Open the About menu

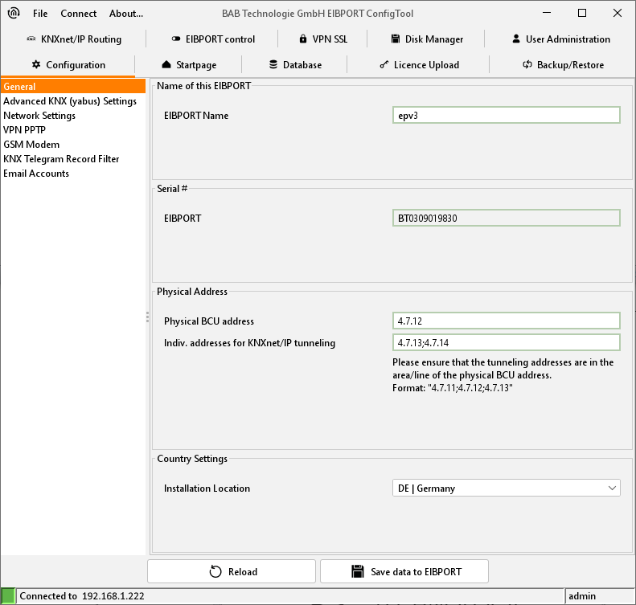click(126, 14)
